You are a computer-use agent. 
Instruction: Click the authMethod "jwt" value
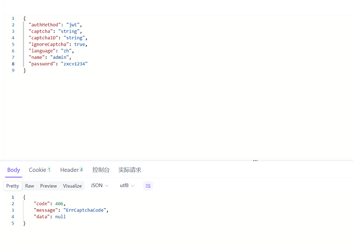tap(73, 25)
